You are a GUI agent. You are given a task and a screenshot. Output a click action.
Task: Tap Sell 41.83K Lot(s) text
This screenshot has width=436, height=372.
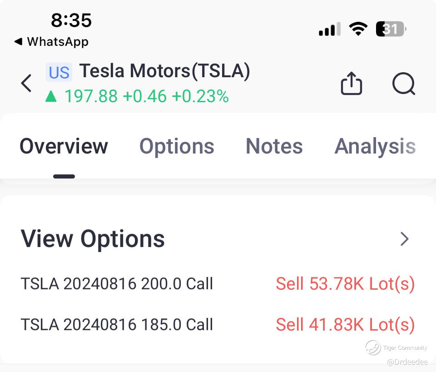345,325
